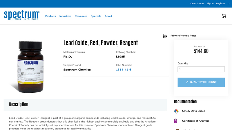The width and height of the screenshot is (232, 130).
Task: Click the Quantity Discount button
Action: pos(201,82)
